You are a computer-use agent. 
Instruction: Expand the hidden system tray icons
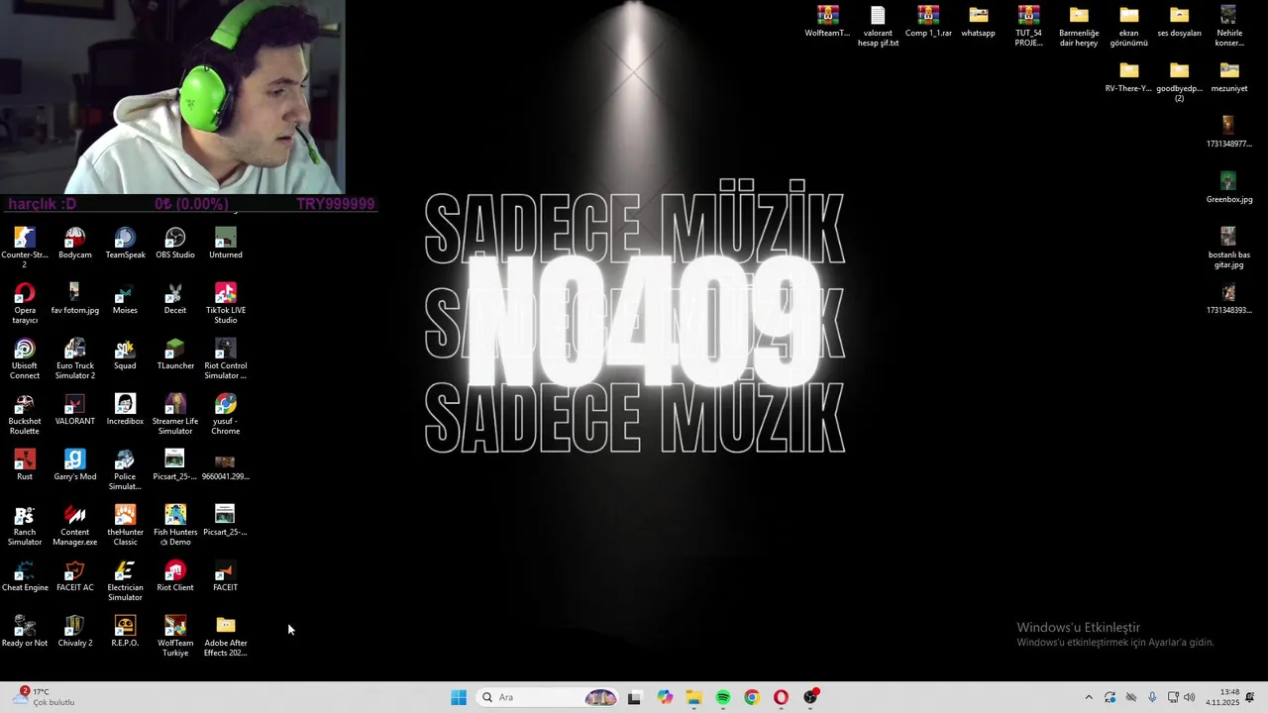[1089, 697]
